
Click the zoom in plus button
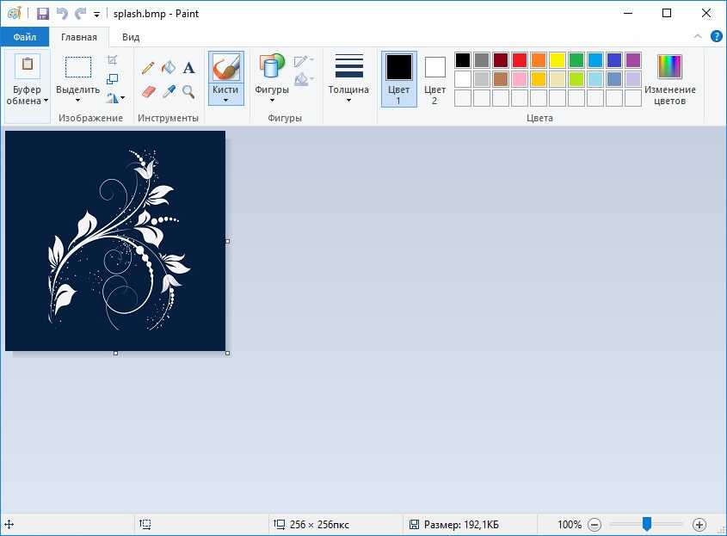pos(699,524)
